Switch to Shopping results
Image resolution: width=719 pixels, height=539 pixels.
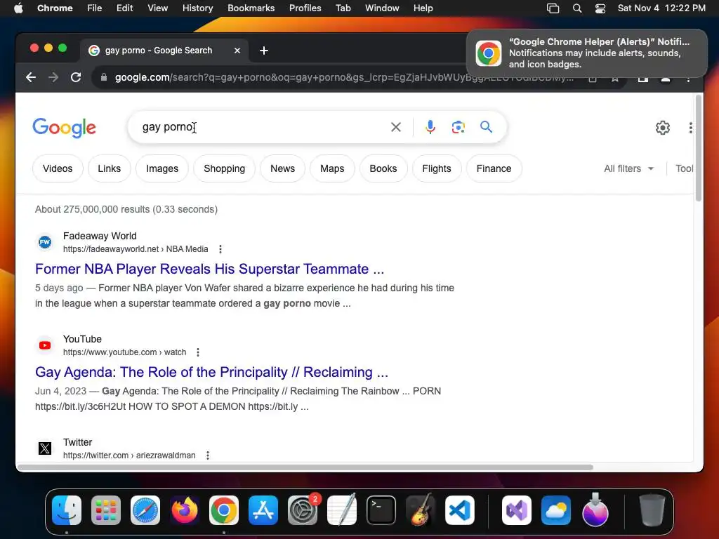pyautogui.click(x=224, y=168)
